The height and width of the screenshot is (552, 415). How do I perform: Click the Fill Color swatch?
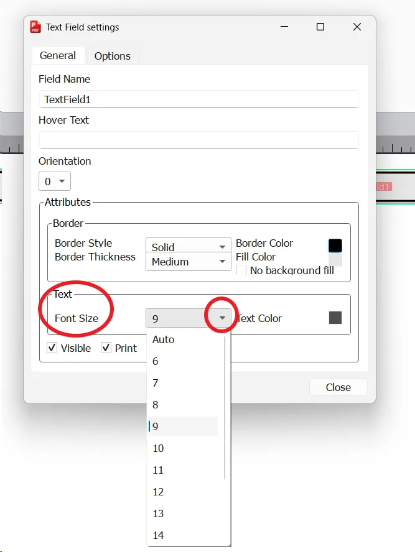tap(335, 260)
